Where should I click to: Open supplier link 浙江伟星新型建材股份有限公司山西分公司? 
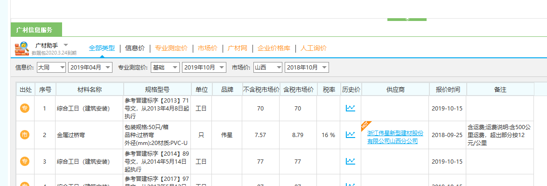(395, 137)
